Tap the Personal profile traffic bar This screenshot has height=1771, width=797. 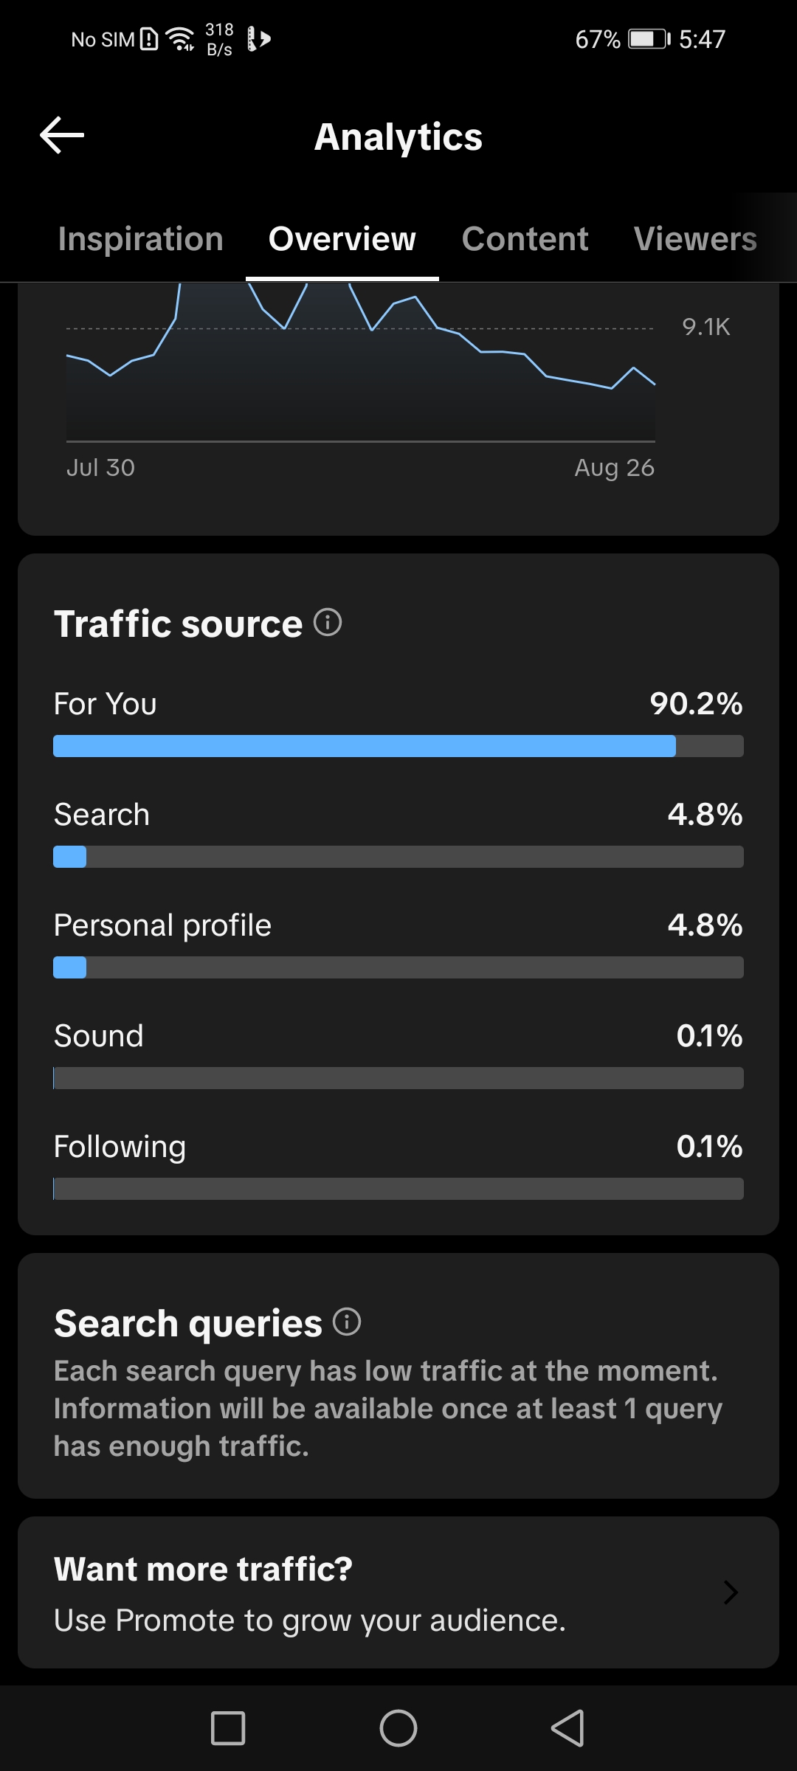point(398,967)
